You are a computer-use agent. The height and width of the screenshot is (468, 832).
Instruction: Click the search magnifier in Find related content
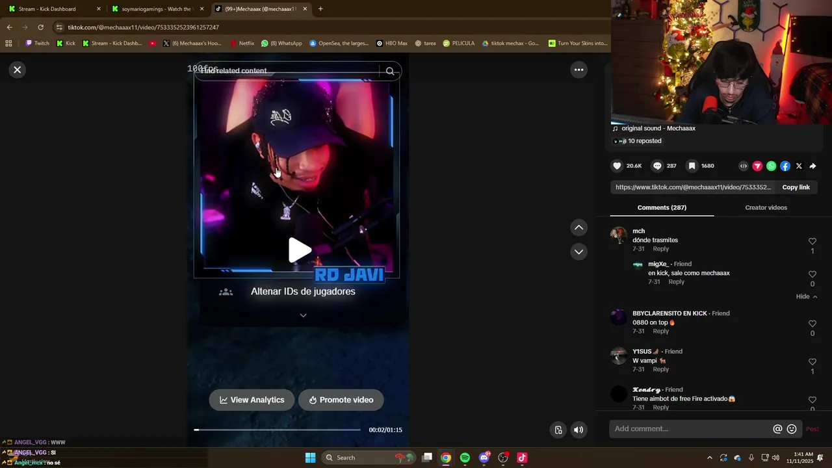[x=390, y=71]
